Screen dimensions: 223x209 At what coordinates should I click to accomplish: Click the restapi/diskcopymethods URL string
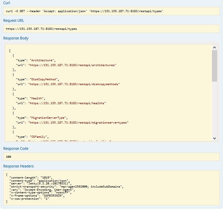point(73,84)
